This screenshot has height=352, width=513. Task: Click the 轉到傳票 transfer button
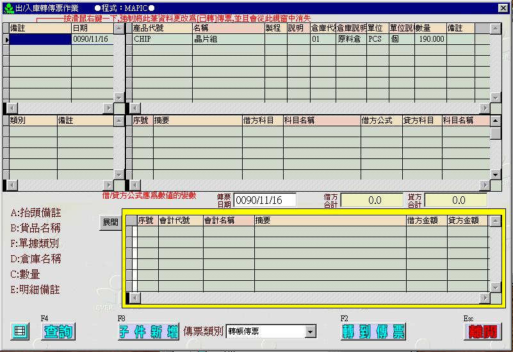point(373,331)
